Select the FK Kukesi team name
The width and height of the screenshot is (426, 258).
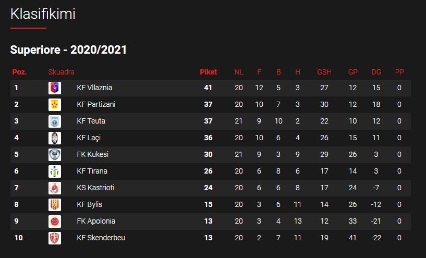click(x=92, y=155)
